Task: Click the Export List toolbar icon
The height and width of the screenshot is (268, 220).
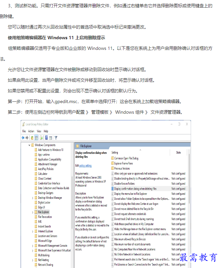Action: [x=41, y=138]
